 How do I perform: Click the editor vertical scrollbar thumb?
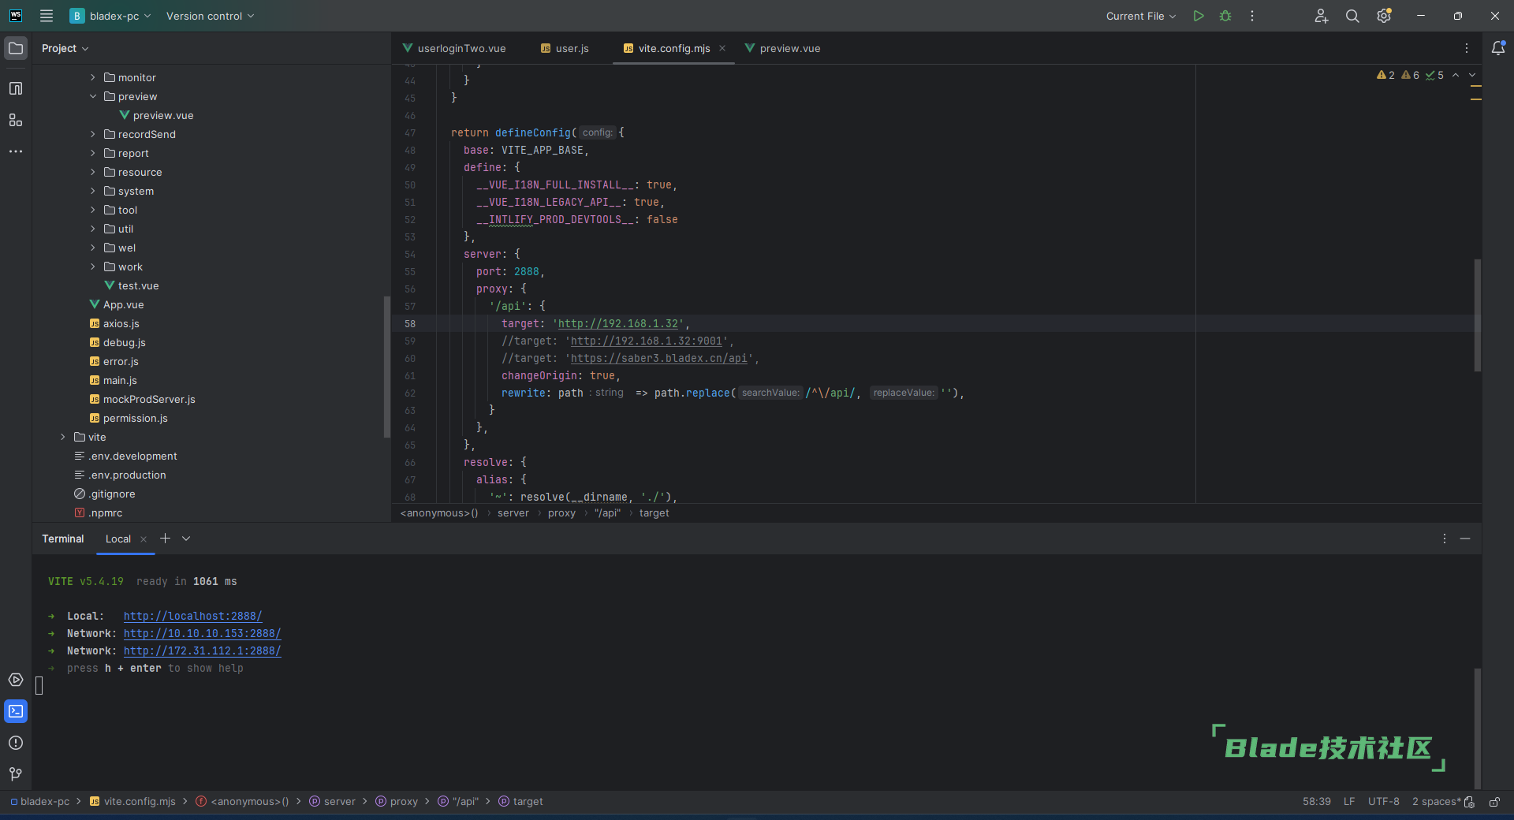click(x=1477, y=315)
